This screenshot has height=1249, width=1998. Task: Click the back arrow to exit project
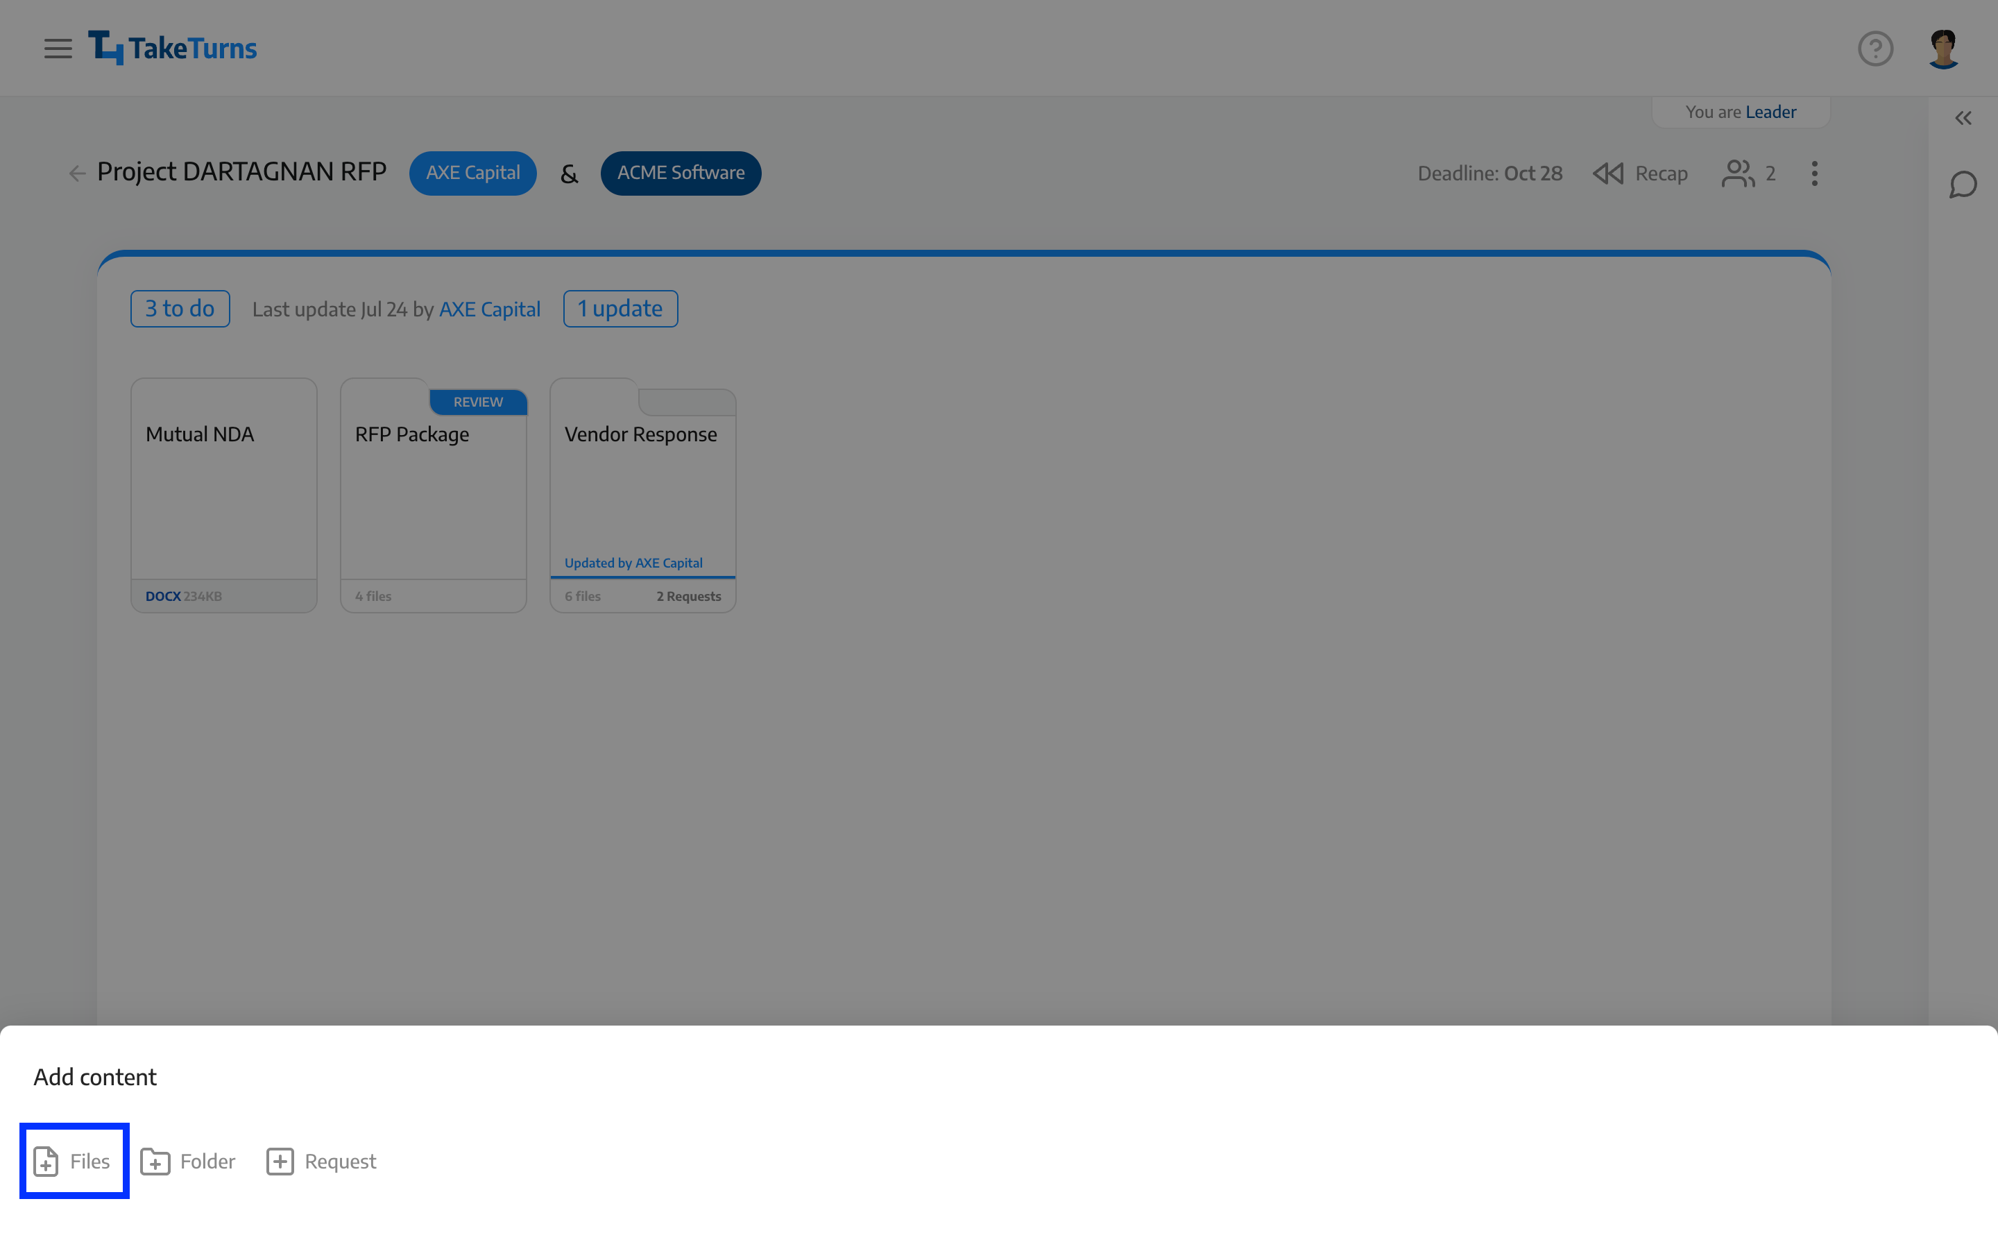coord(78,173)
